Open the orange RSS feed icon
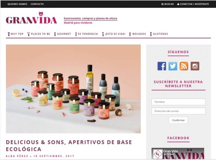Image resolution: width=216 pixels, height=160 pixels. 184,66
